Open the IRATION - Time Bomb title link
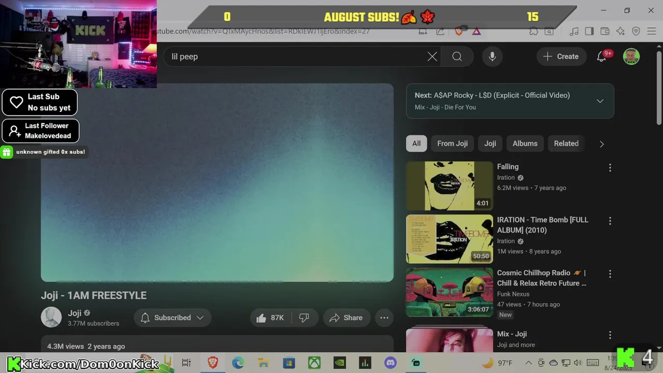Image resolution: width=663 pixels, height=373 pixels. [543, 225]
